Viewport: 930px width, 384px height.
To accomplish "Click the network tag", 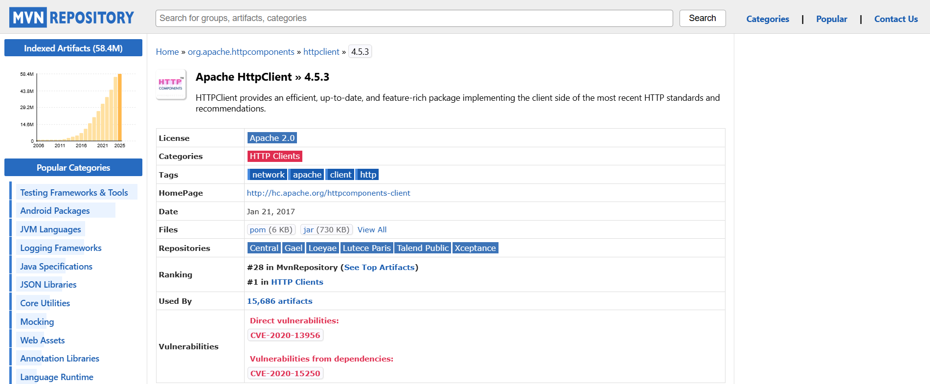I will coord(268,175).
